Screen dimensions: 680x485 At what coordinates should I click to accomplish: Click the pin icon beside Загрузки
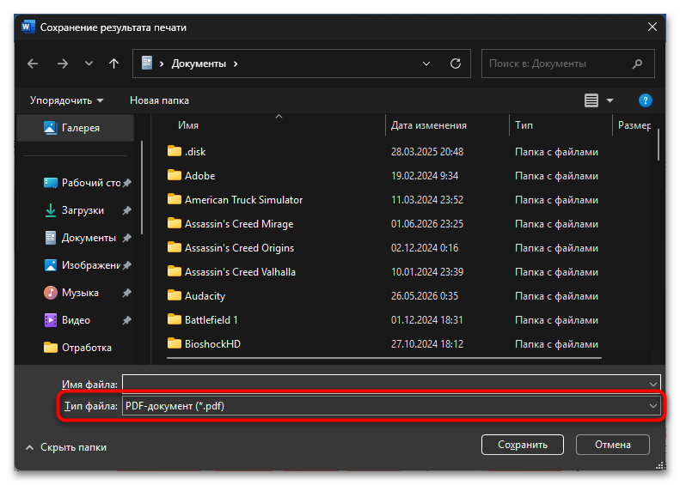[126, 210]
